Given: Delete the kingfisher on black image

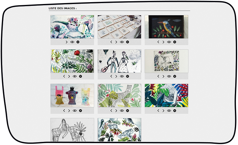Looking at the screenshot, I should [175, 42].
